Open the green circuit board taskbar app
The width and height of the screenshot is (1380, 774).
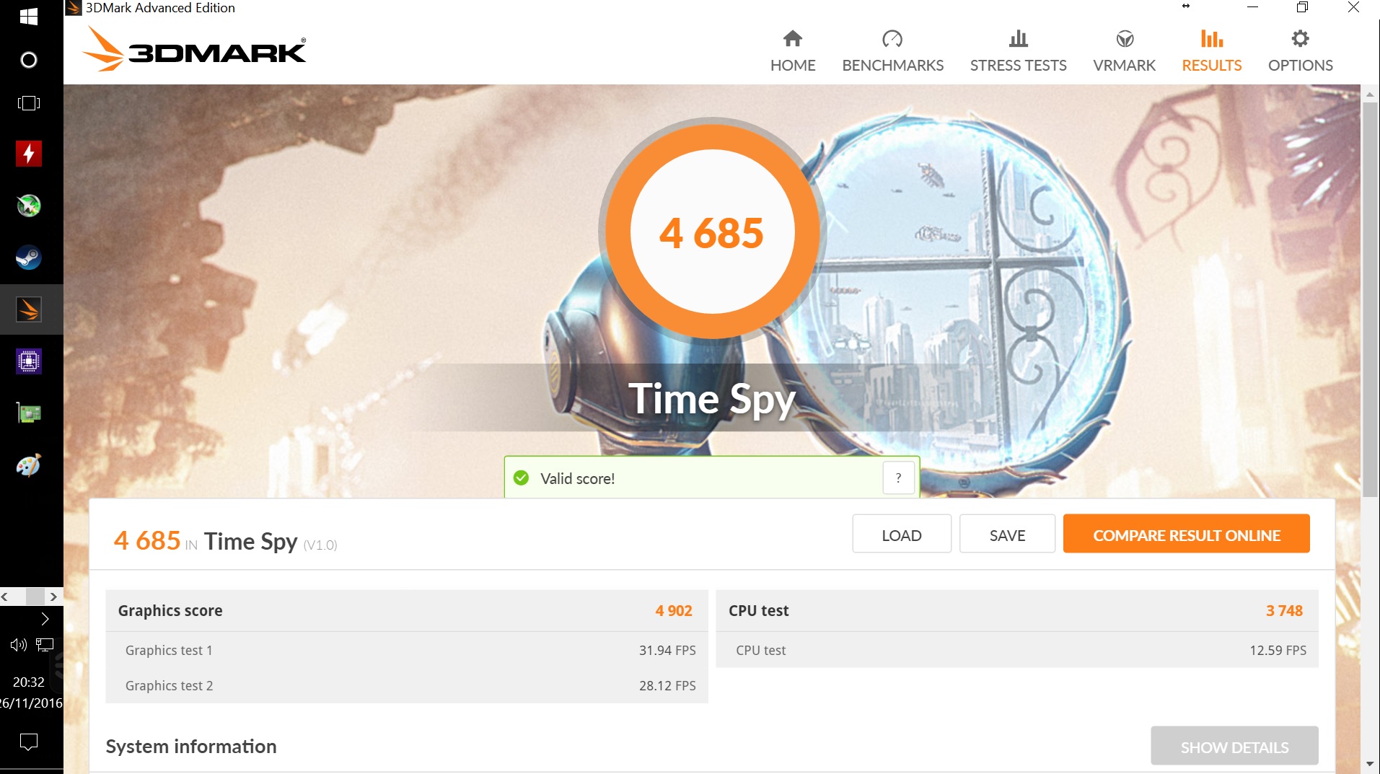tap(29, 413)
